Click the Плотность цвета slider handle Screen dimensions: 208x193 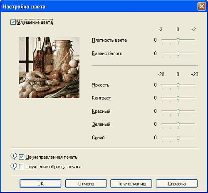178,41
